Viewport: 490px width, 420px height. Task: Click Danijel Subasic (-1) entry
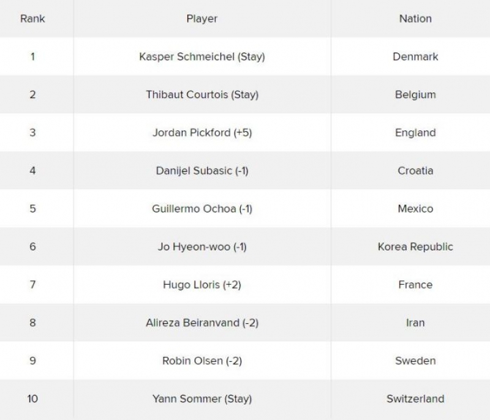202,171
